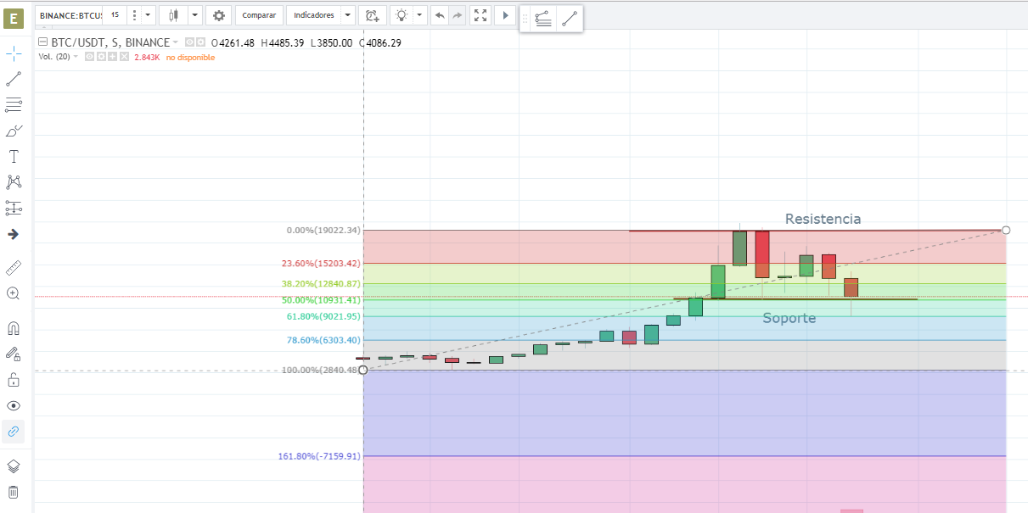Open chart settings gear icon
The image size is (1028, 513).
pyautogui.click(x=219, y=15)
